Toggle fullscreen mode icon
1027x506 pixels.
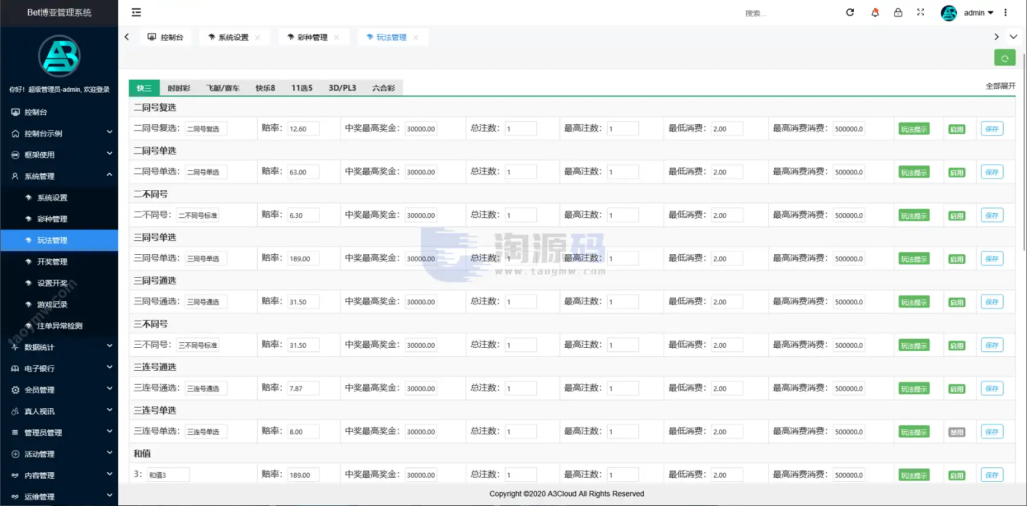pyautogui.click(x=921, y=12)
